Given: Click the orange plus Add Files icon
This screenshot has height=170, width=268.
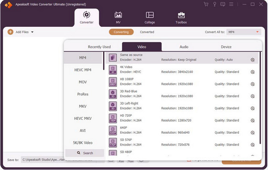Looking at the screenshot, I should (x=10, y=32).
